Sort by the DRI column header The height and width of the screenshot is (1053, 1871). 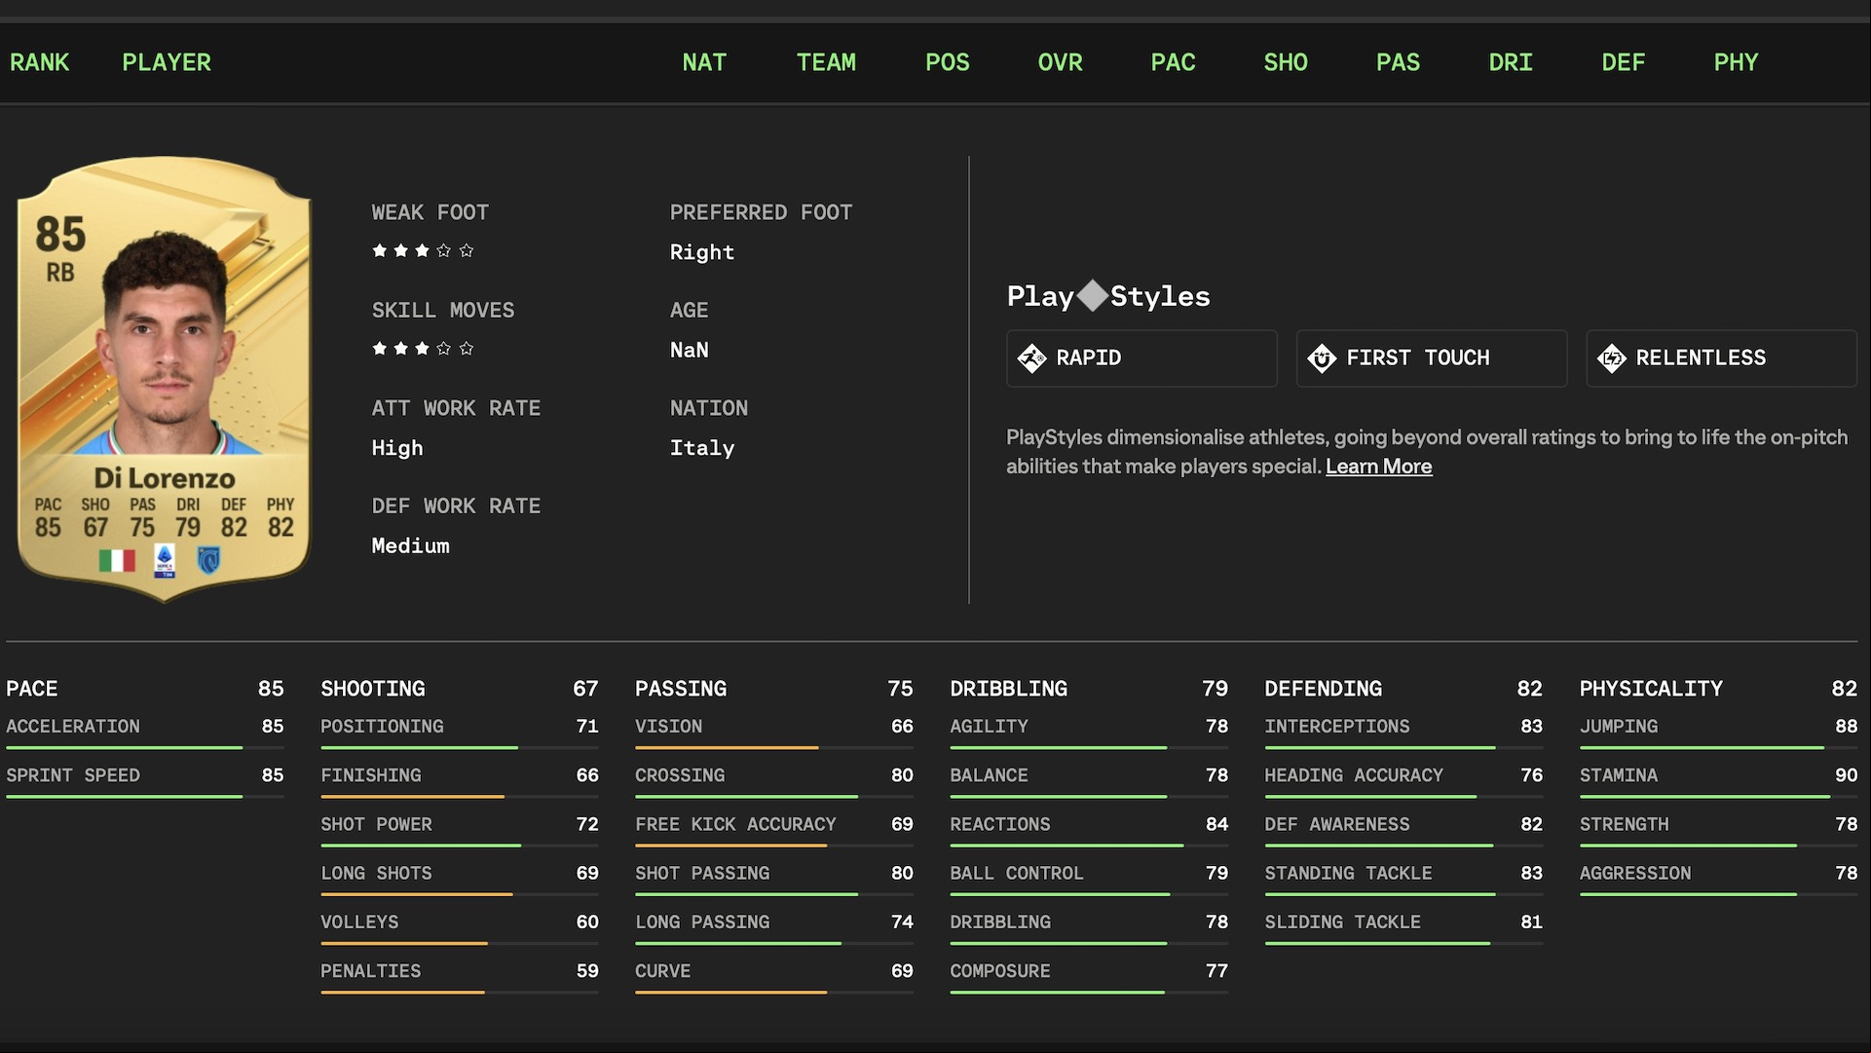click(1511, 62)
